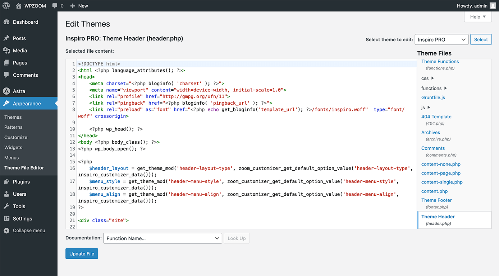Viewport: 499px width, 276px height.
Task: Click the Dashboard gauge icon
Action: tap(6, 22)
